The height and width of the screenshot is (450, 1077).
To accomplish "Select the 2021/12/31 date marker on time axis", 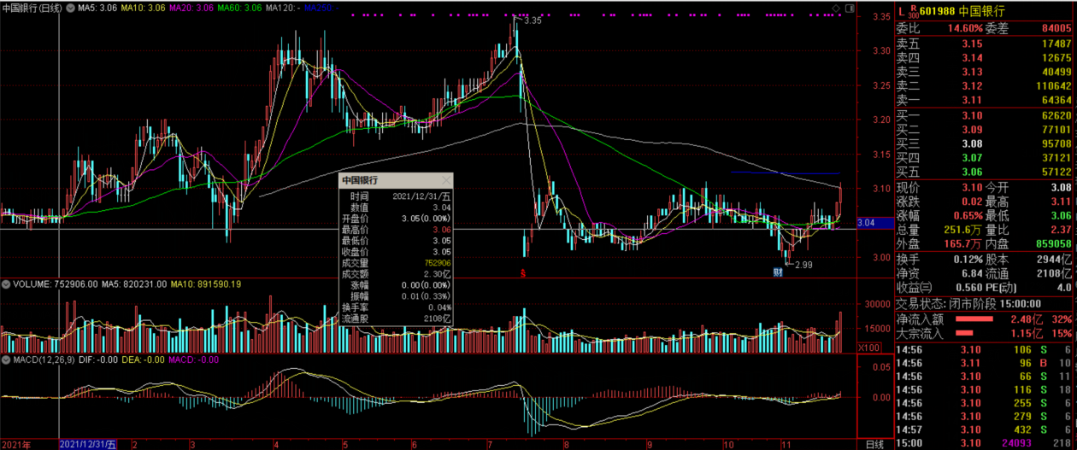I will tap(86, 444).
